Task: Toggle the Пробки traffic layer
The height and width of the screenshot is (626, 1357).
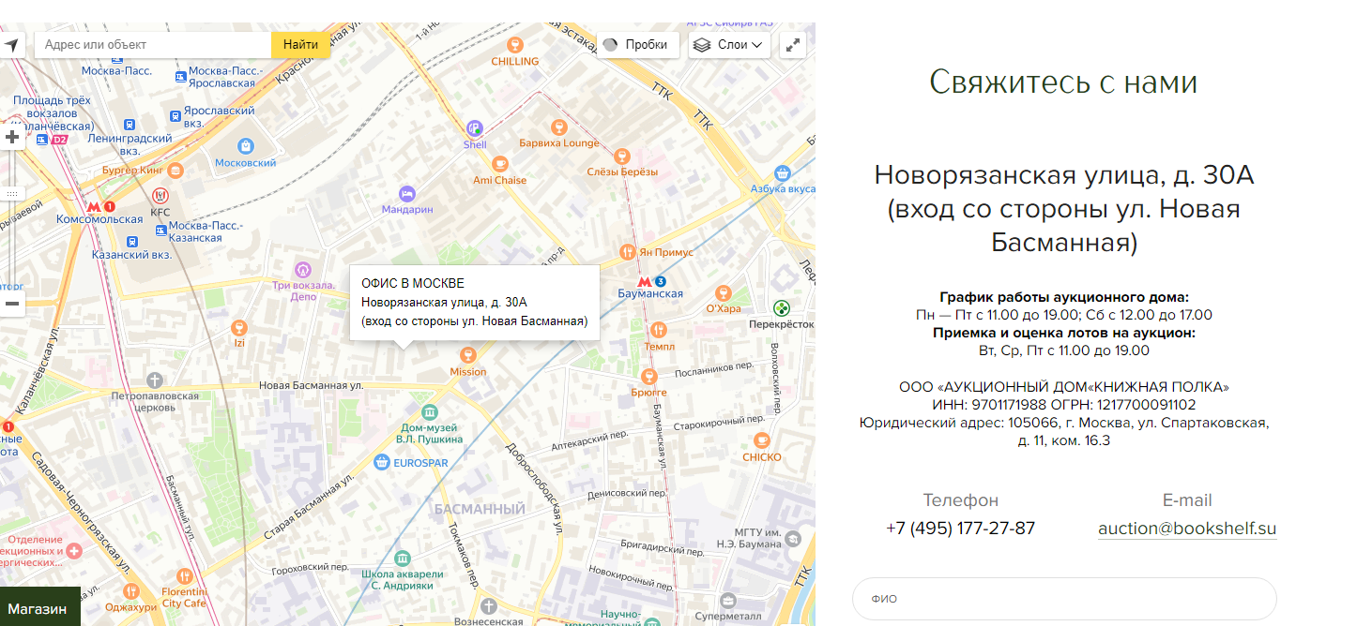Action: click(637, 45)
